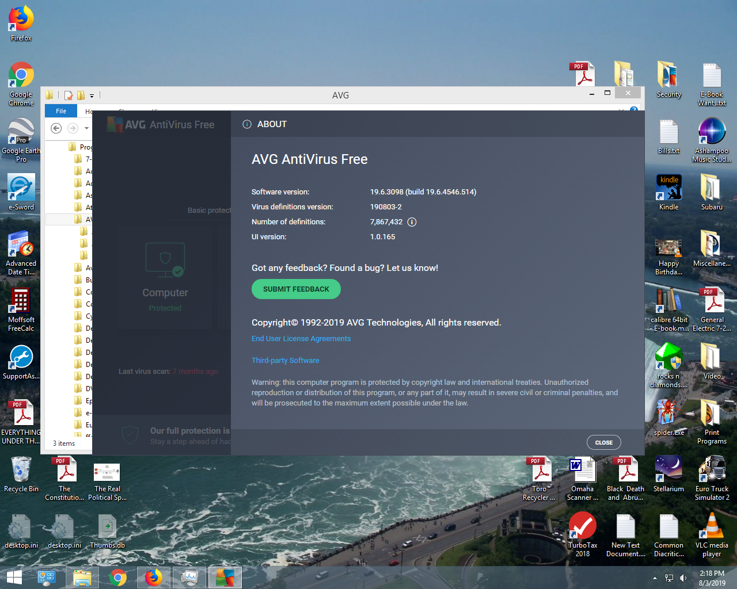Show hidden system tray icons arrow
737x589 pixels.
click(x=655, y=578)
